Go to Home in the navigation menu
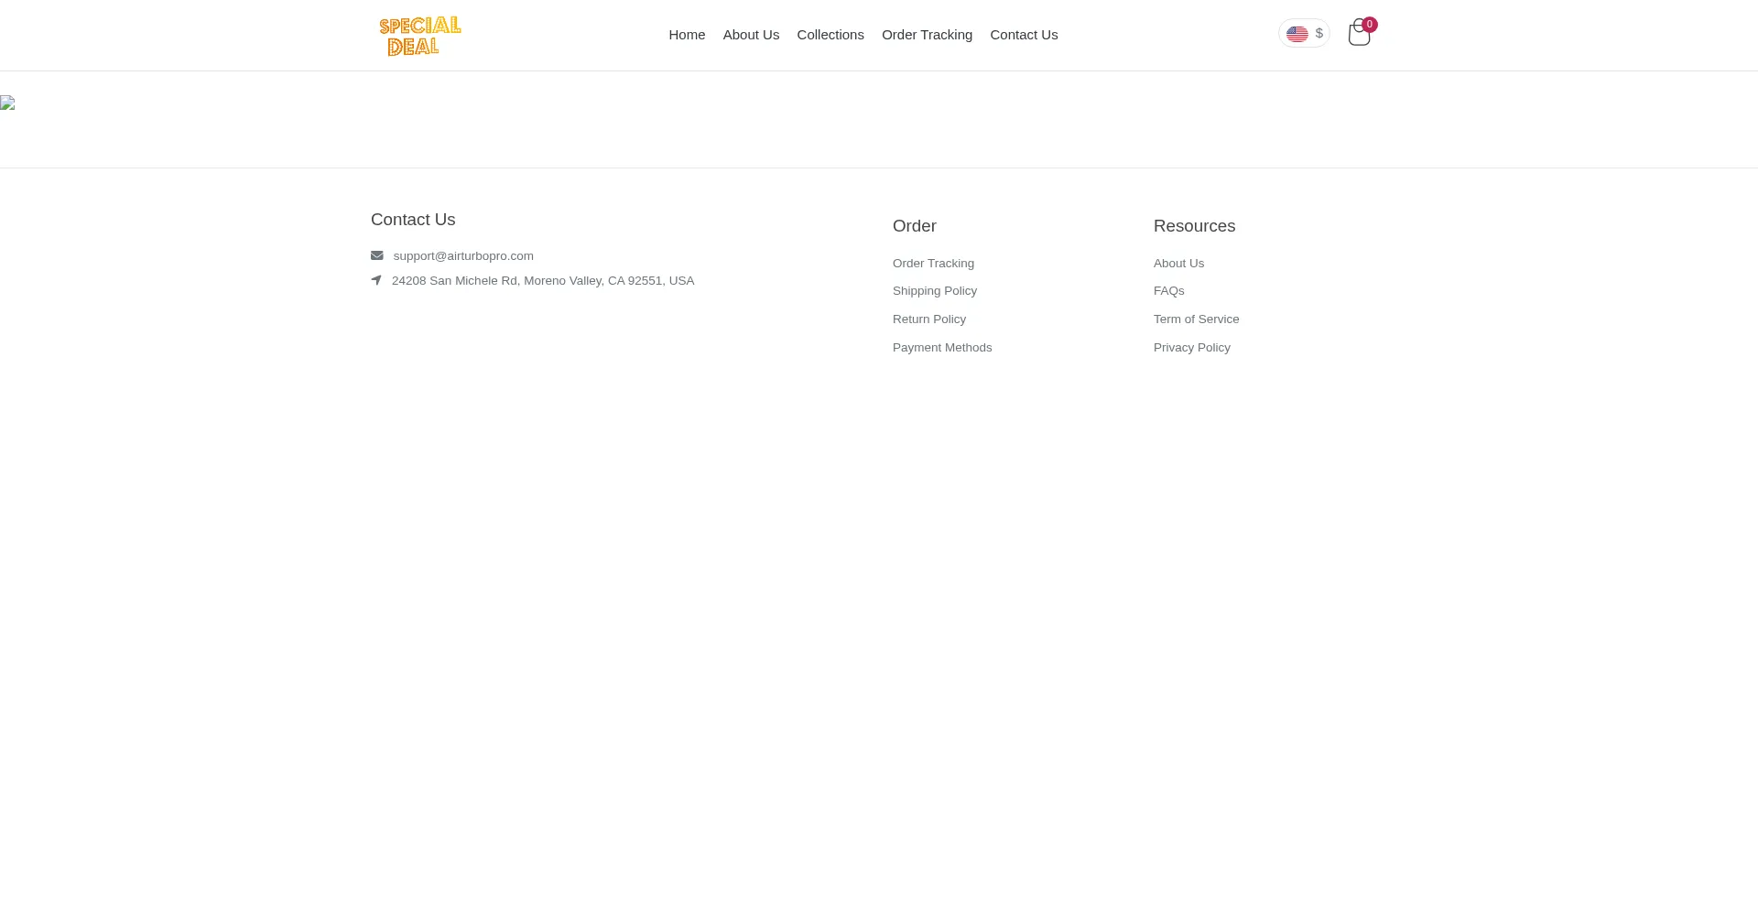The height and width of the screenshot is (909, 1758). [687, 35]
